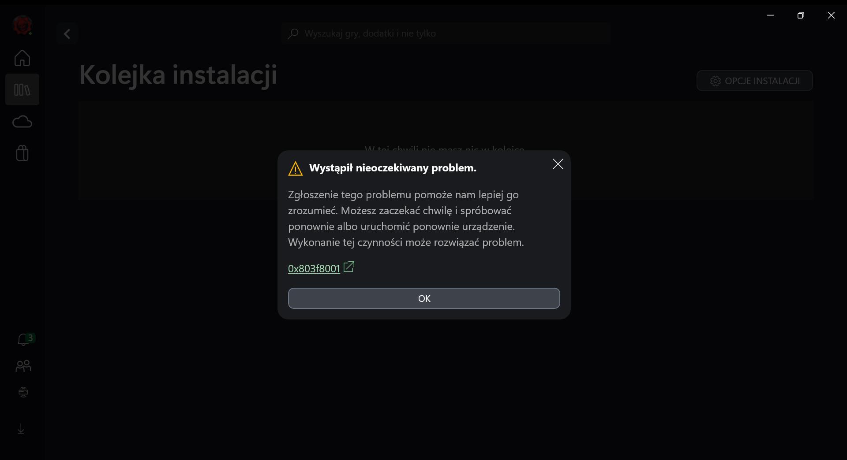Open the profile avatar in the sidebar
The image size is (847, 460).
pos(22,25)
